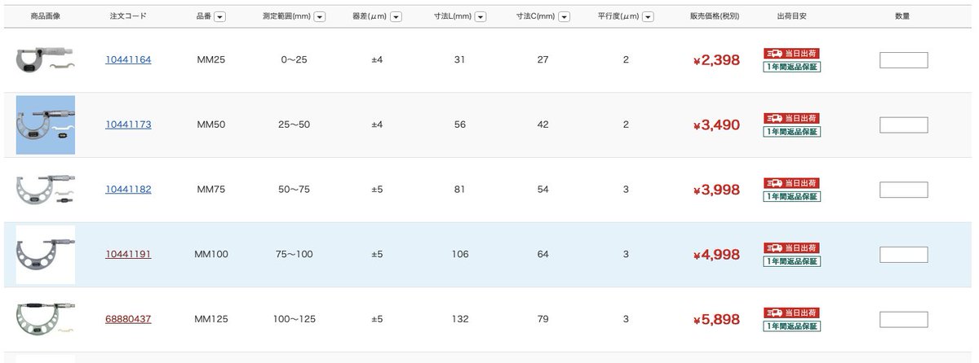Click dimension L value 132

tap(460, 320)
